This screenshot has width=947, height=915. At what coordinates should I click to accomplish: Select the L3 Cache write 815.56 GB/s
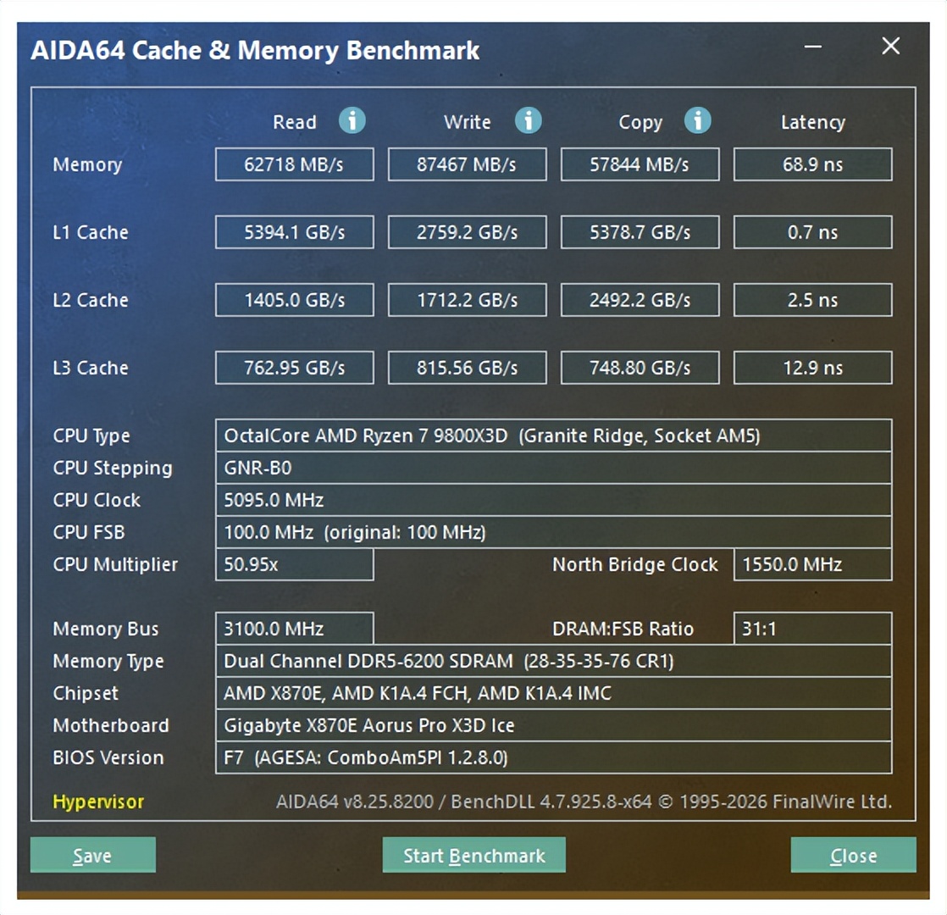pyautogui.click(x=467, y=367)
